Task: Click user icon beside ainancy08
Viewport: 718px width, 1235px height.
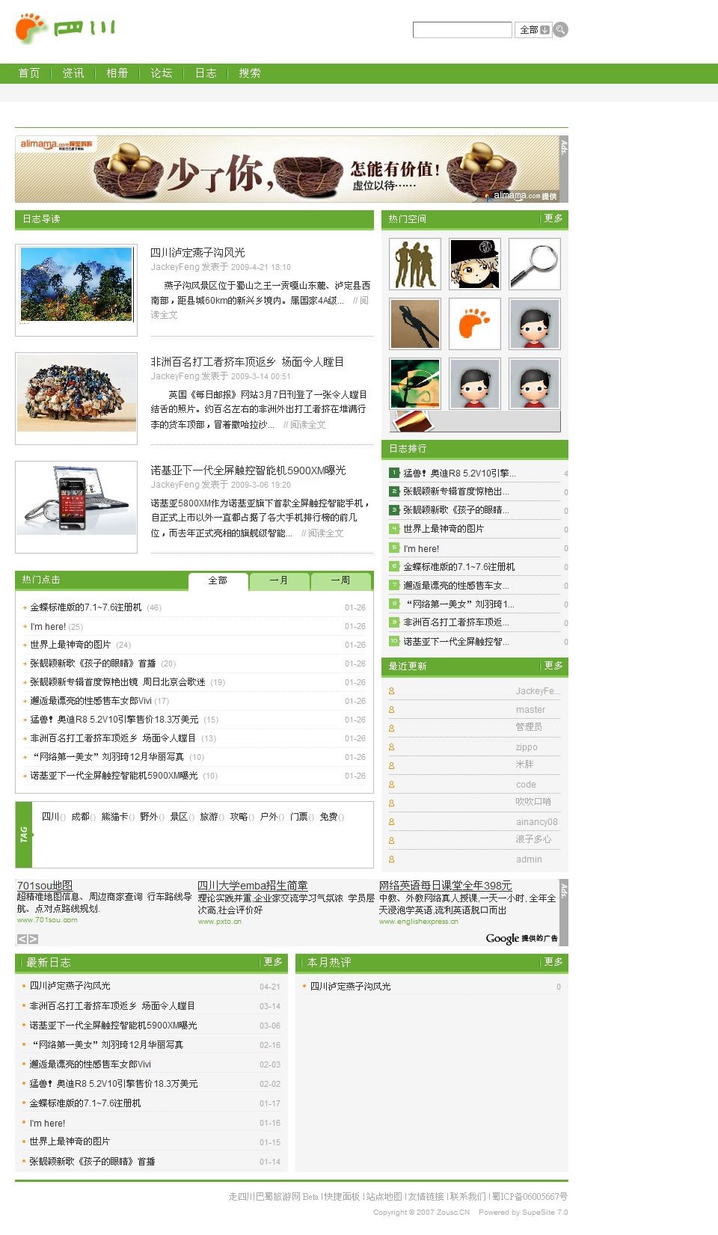Action: (391, 822)
